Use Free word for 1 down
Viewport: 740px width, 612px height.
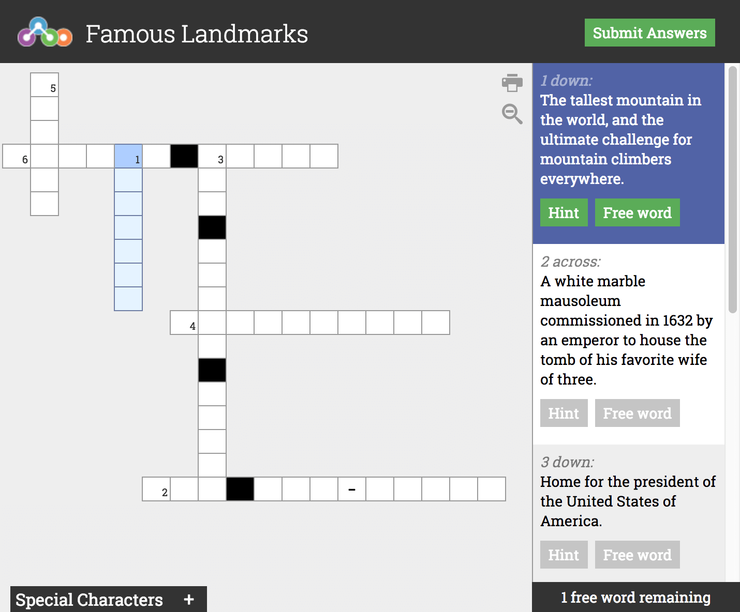tap(637, 212)
